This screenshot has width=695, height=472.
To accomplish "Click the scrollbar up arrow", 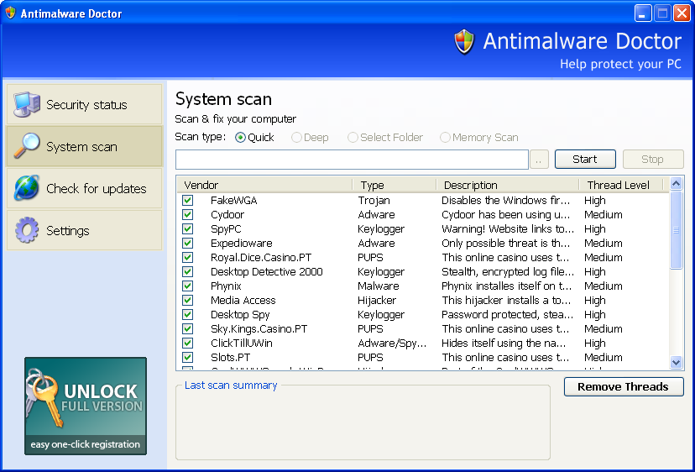I will pos(676,184).
